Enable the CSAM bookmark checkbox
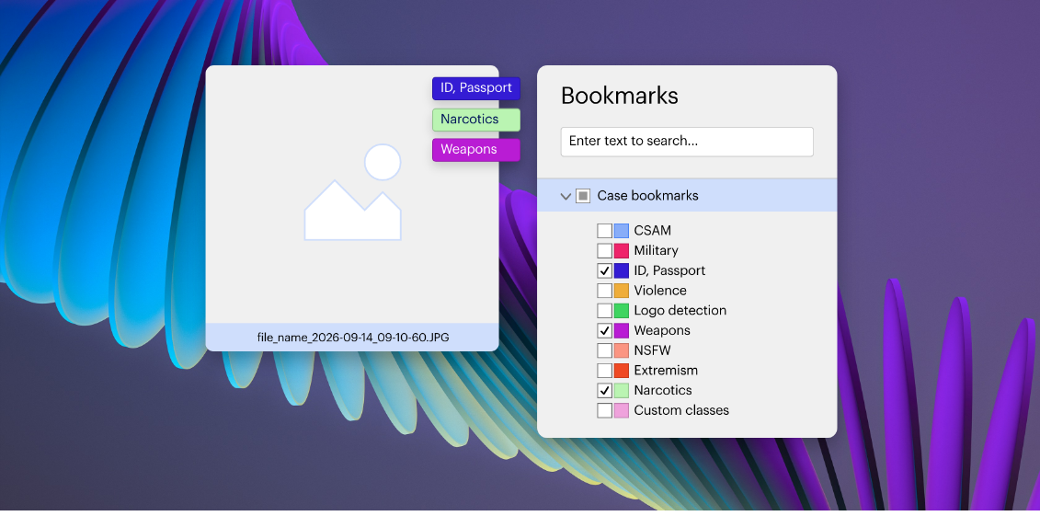1040x516 pixels. (x=604, y=231)
